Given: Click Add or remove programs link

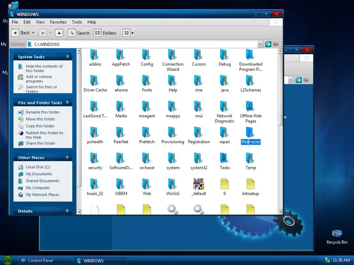Looking at the screenshot, I should click(39, 79).
